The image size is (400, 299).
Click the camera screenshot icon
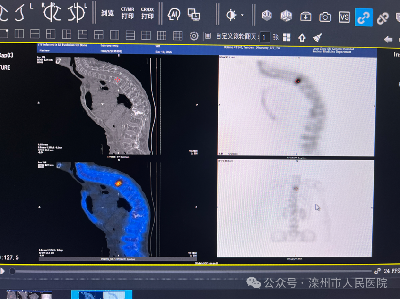point(325,17)
